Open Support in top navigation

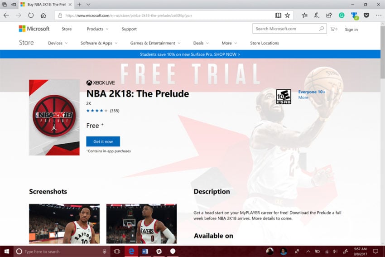coord(129,29)
